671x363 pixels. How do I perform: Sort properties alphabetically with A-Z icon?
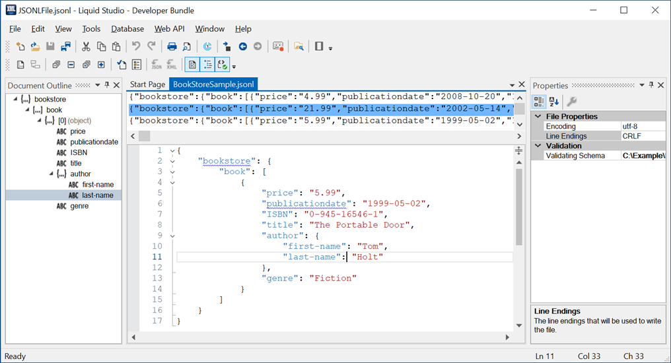pyautogui.click(x=554, y=101)
